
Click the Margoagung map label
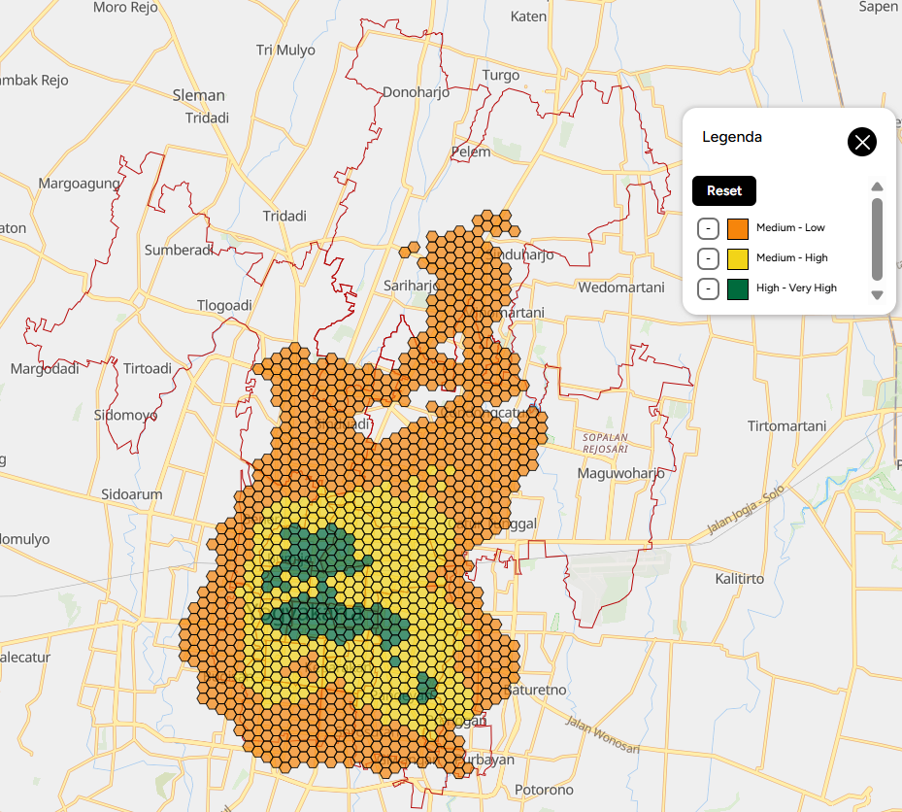coord(79,184)
